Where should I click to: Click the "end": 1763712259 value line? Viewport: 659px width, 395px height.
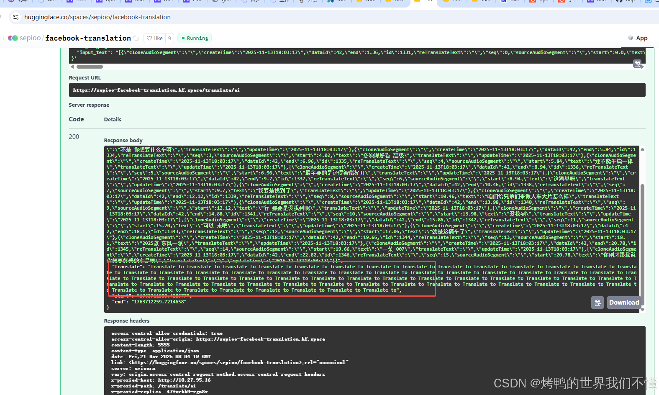click(149, 302)
